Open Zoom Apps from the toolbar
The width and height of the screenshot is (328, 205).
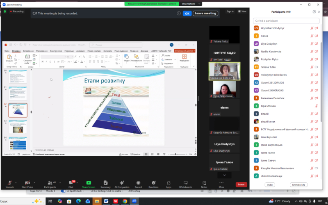pos(169,184)
